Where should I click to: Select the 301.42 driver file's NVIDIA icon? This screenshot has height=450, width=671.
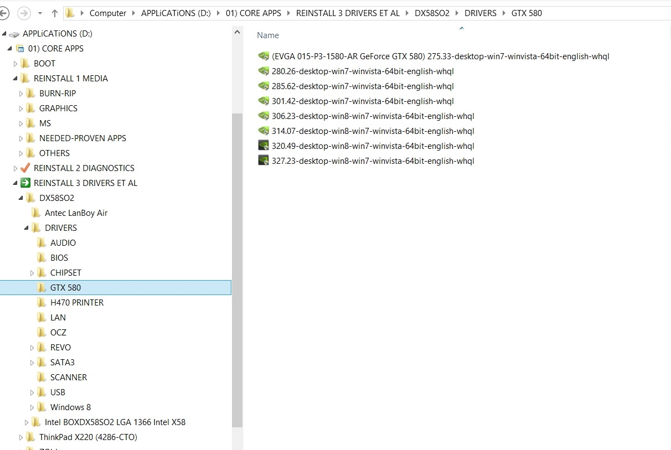(x=264, y=101)
